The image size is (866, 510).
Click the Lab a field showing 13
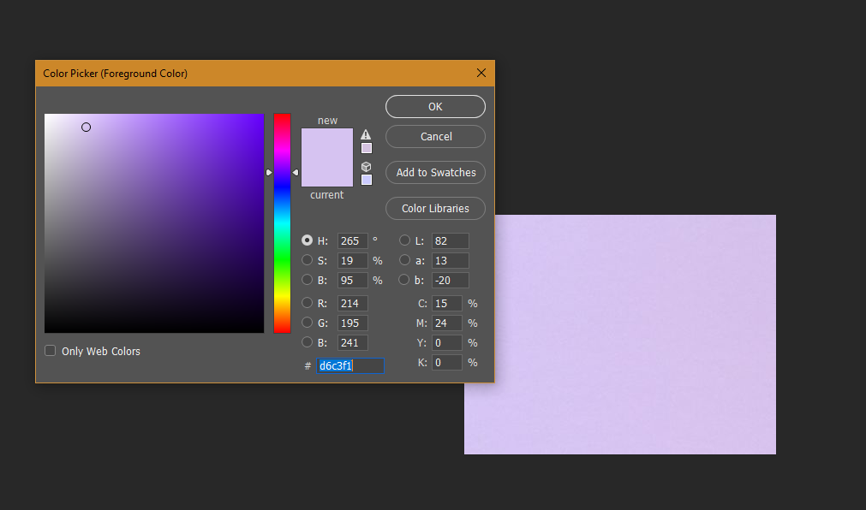[x=450, y=260]
